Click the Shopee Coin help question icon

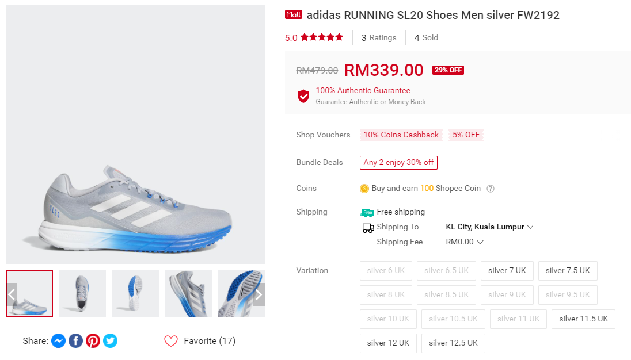(491, 189)
